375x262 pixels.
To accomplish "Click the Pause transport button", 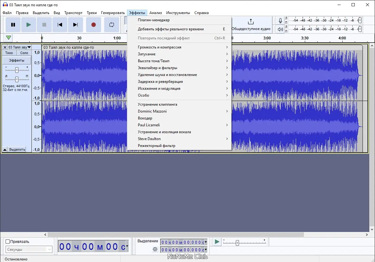I will pyautogui.click(x=13, y=25).
